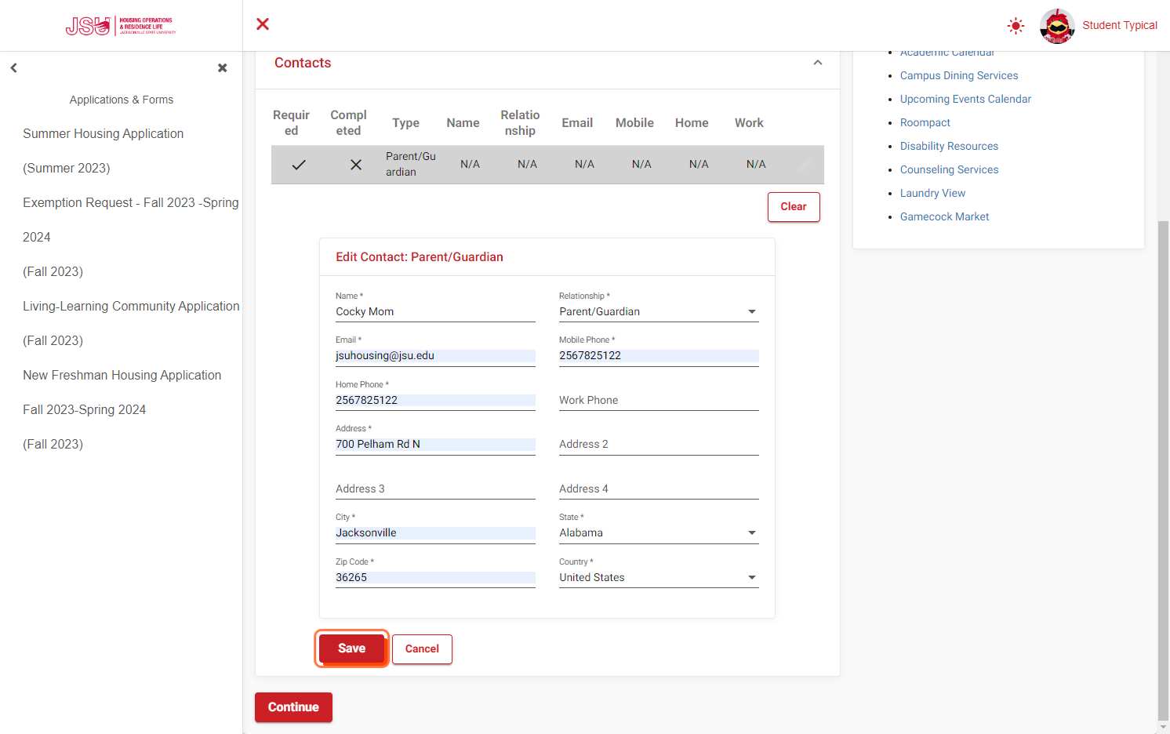Focus the empty Work Phone field
Image resolution: width=1170 pixels, height=734 pixels.
pyautogui.click(x=659, y=401)
